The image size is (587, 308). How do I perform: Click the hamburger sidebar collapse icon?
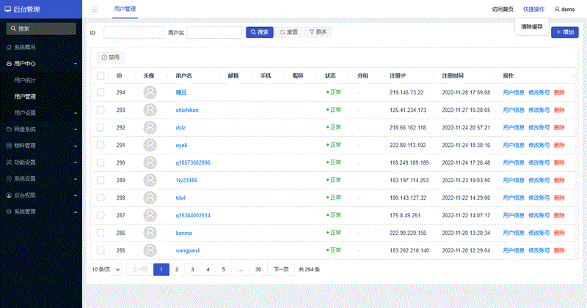click(x=95, y=9)
